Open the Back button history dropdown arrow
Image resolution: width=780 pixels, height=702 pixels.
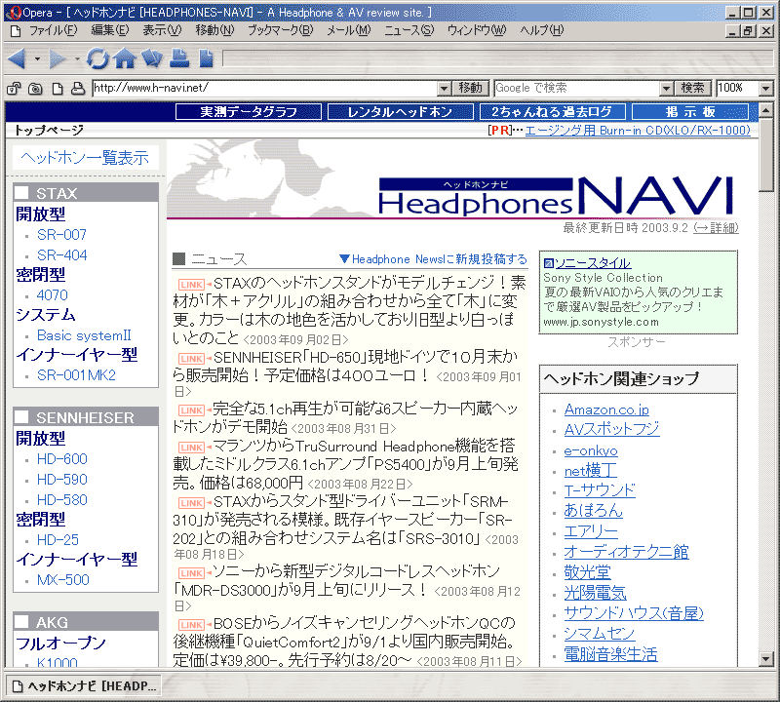pyautogui.click(x=37, y=59)
